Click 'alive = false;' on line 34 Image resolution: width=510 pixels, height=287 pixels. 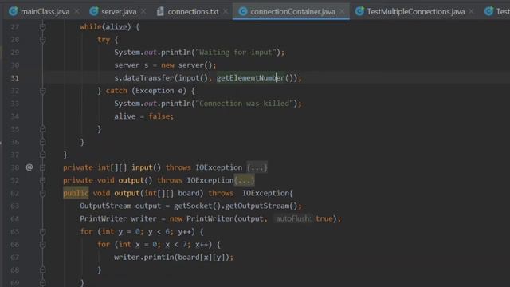click(143, 116)
